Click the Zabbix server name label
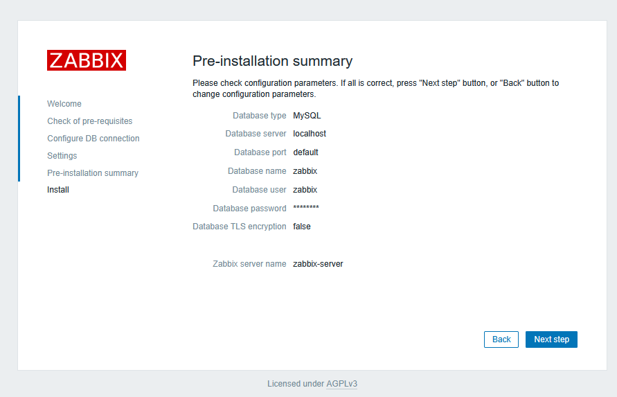The height and width of the screenshot is (397, 617). [x=249, y=264]
